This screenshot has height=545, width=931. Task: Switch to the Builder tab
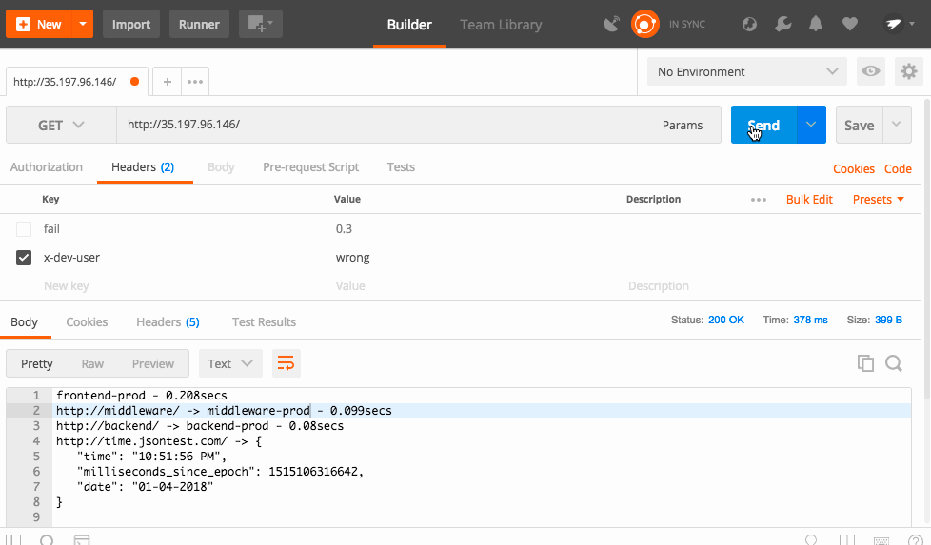pos(409,25)
